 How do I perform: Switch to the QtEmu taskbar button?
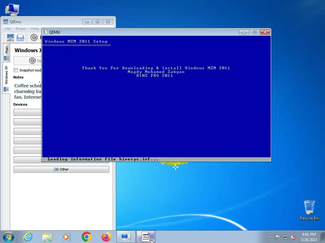[126, 237]
